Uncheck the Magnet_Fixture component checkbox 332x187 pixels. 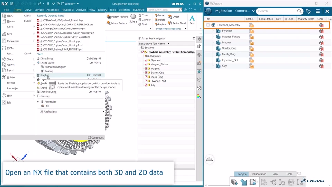(x=146, y=64)
